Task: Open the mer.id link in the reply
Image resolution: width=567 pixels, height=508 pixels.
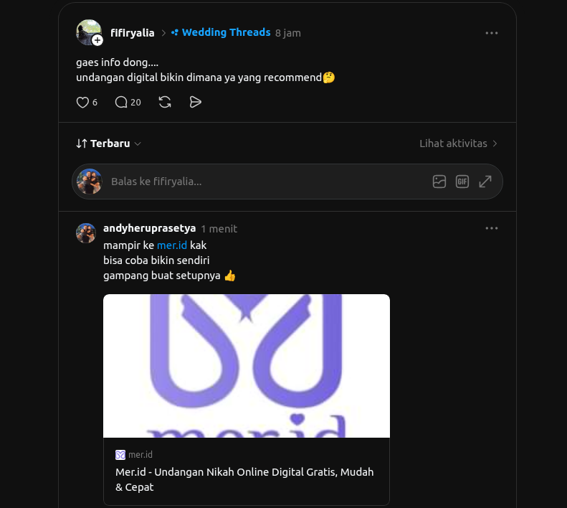Action: click(x=172, y=245)
